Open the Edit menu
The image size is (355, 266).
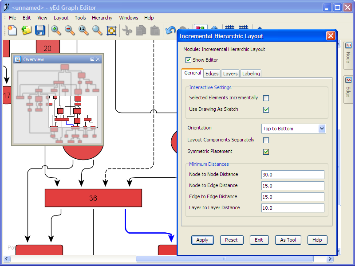tap(27, 18)
